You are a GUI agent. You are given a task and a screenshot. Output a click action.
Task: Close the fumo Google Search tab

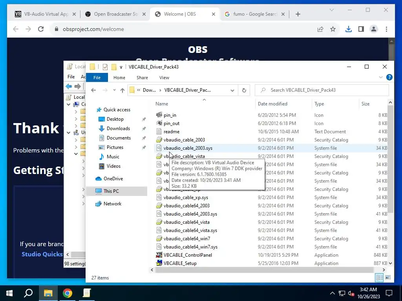click(x=283, y=15)
